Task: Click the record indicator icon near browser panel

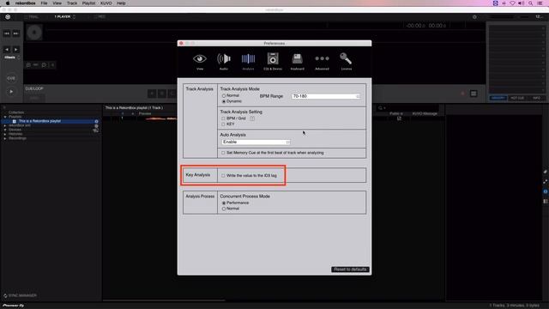Action: pos(463,94)
